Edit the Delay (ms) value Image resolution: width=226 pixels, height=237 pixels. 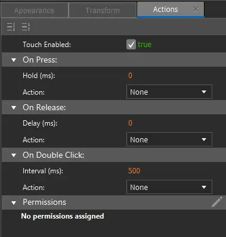coord(130,123)
